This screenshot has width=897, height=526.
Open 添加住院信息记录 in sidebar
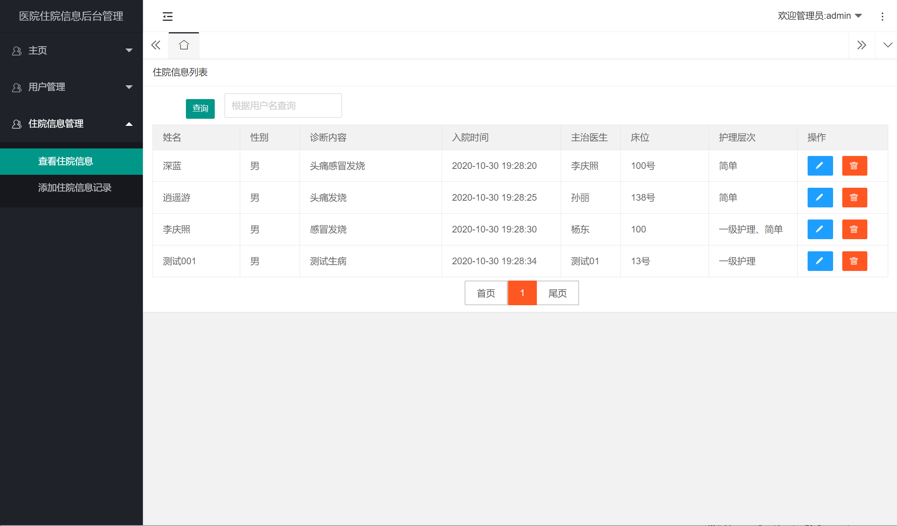pos(71,188)
